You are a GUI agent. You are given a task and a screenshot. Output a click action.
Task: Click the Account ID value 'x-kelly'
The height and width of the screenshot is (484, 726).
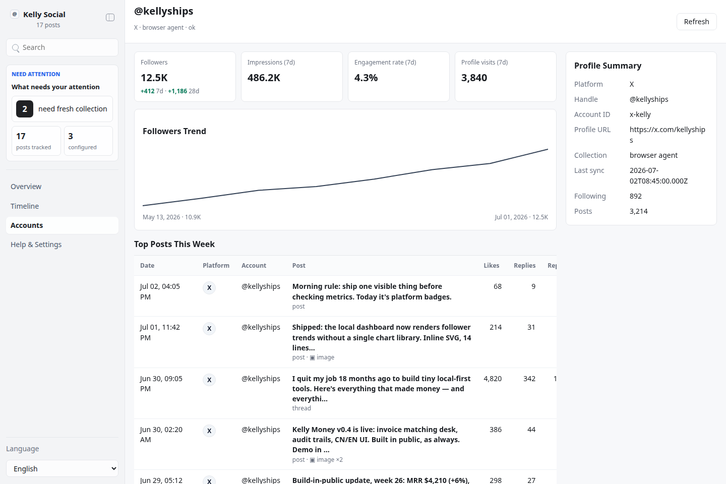point(640,114)
